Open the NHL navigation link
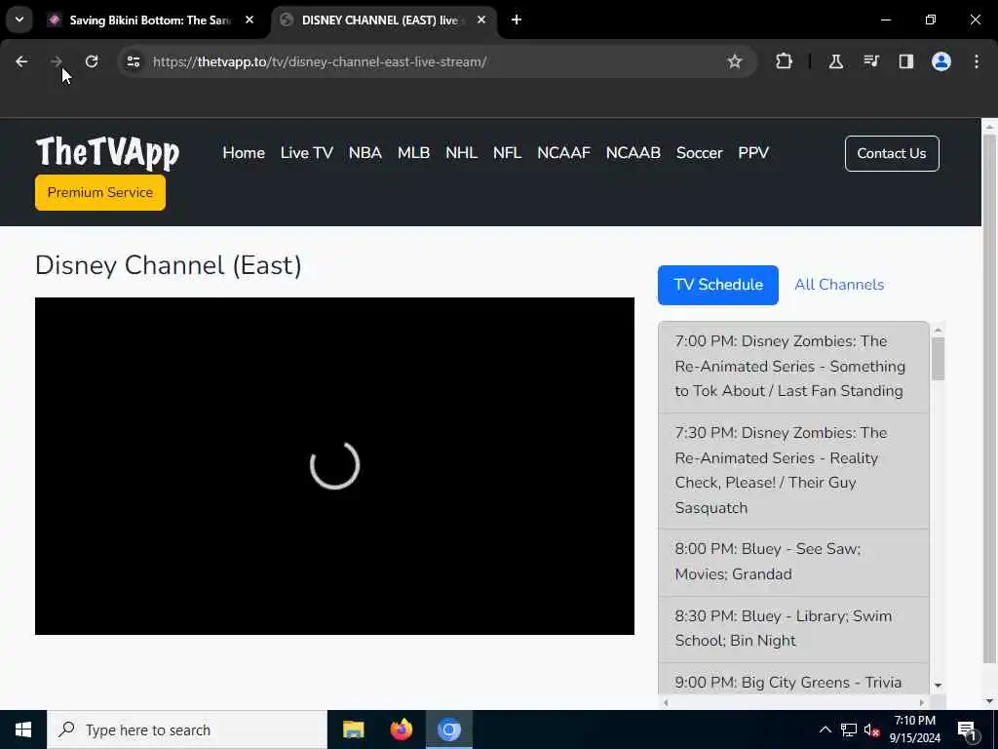The width and height of the screenshot is (998, 749). (x=461, y=153)
